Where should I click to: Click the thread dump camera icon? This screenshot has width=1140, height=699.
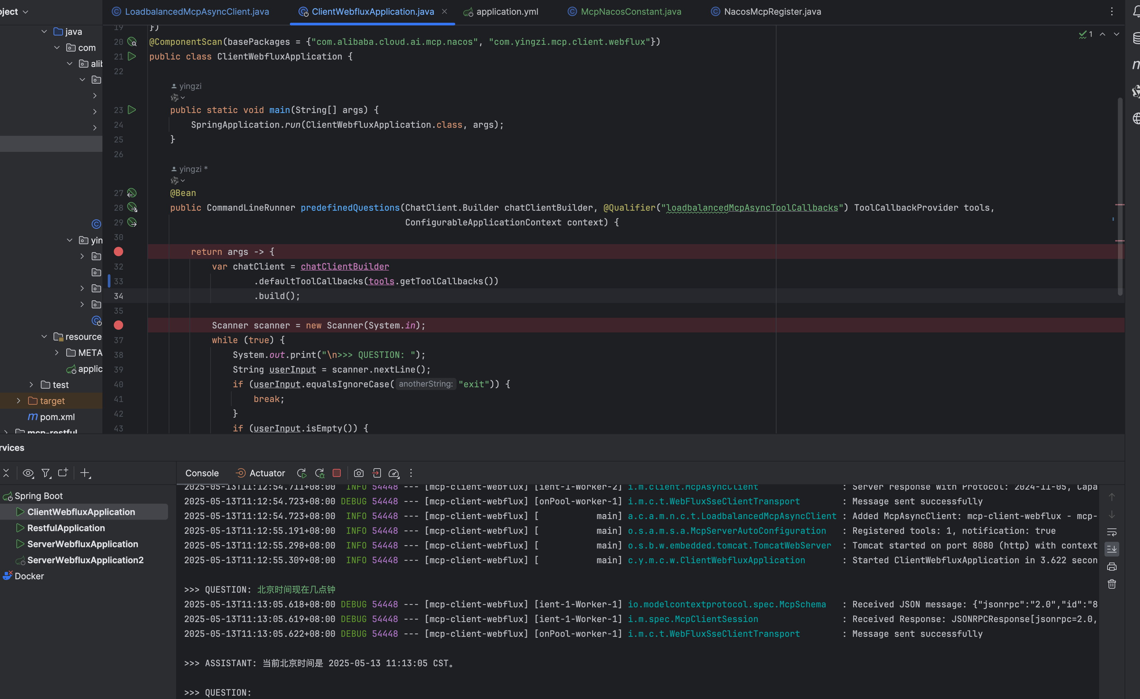358,473
